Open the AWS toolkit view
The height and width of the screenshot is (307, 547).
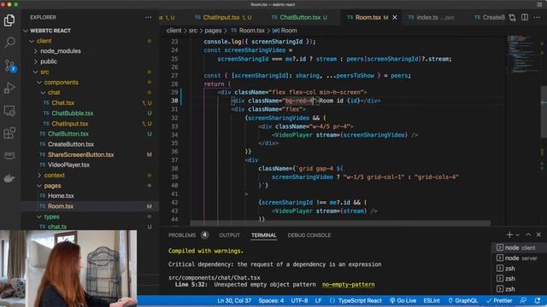9,154
